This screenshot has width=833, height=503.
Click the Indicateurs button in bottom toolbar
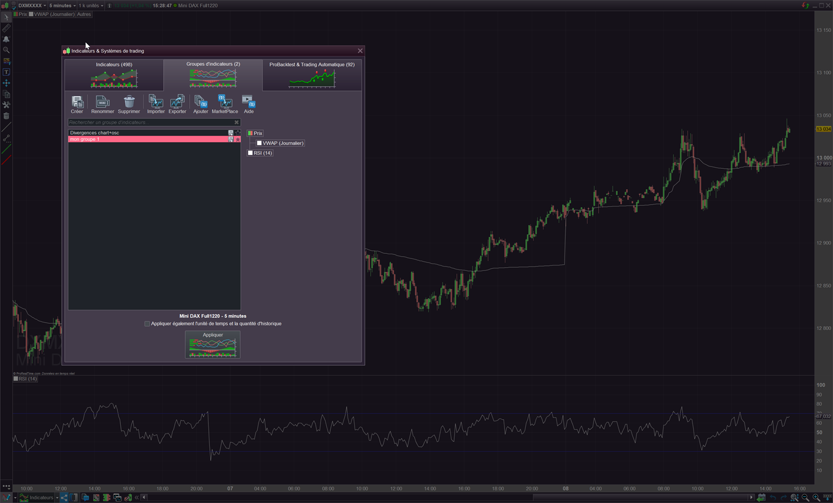click(x=36, y=497)
